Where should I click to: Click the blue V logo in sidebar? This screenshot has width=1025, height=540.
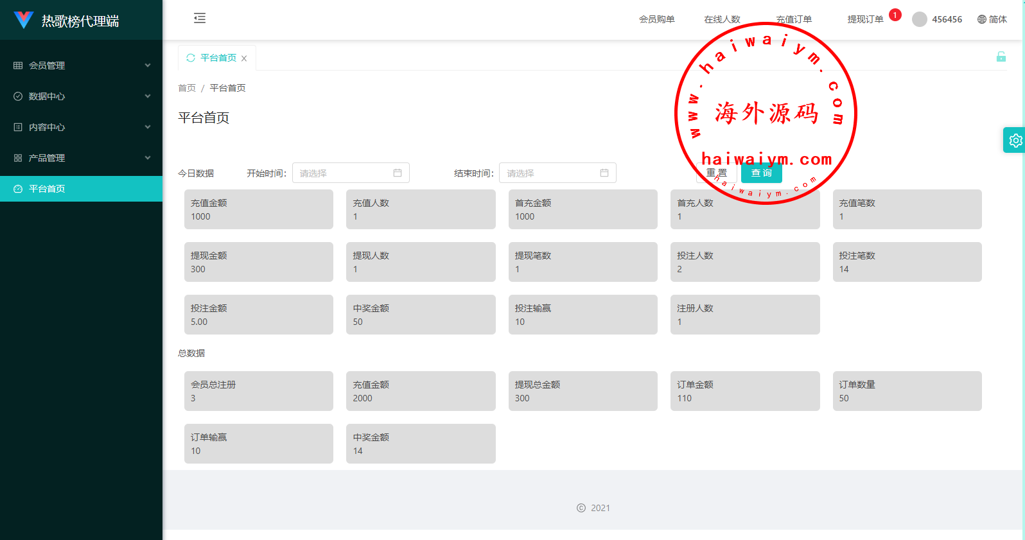point(24,20)
